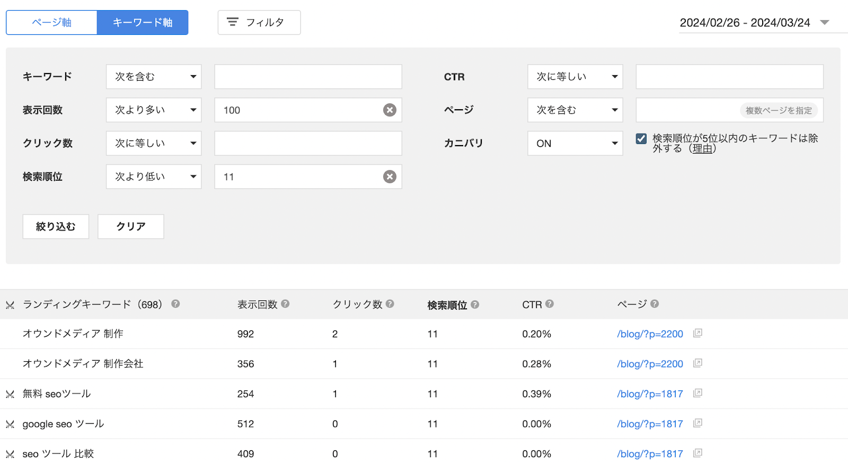The height and width of the screenshot is (464, 848).
Task: Open the キーワード condition dropdown 次を含む
Action: pyautogui.click(x=154, y=77)
